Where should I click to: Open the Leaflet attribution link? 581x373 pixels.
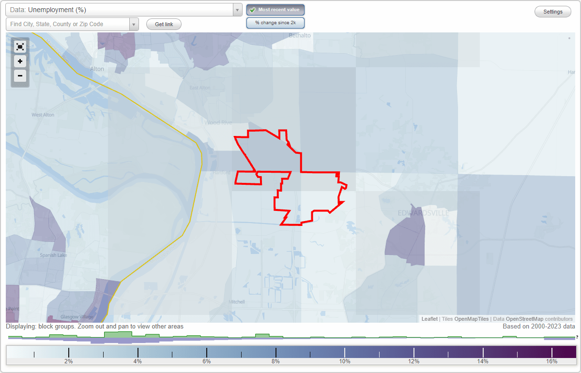click(429, 319)
